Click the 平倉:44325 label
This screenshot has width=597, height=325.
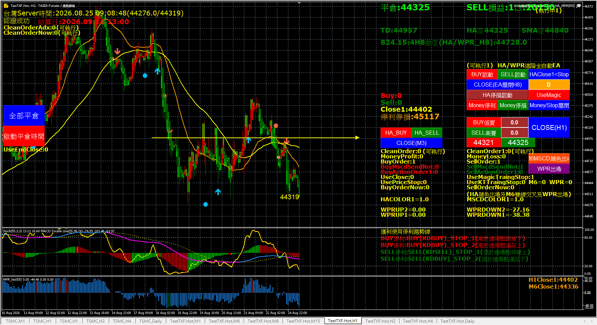[405, 7]
